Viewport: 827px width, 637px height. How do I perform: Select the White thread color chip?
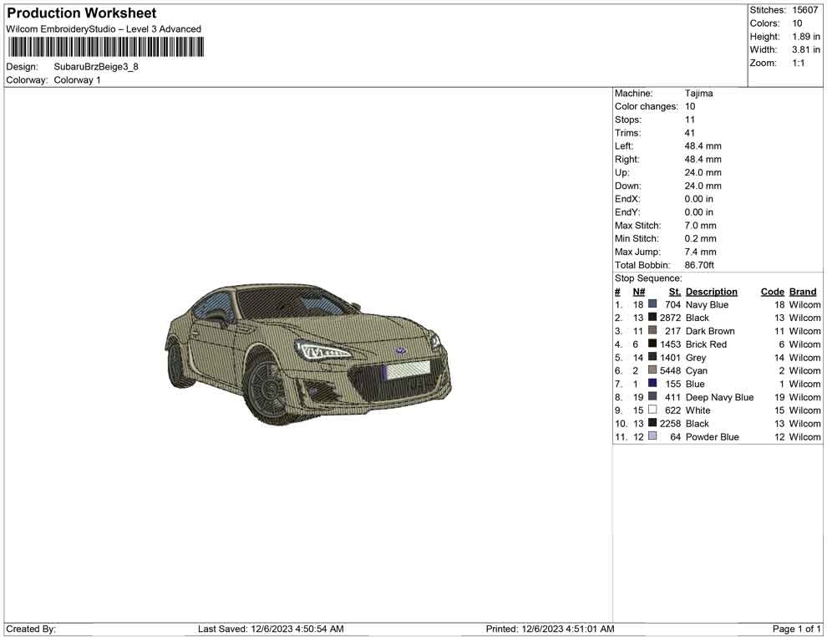pyautogui.click(x=651, y=410)
